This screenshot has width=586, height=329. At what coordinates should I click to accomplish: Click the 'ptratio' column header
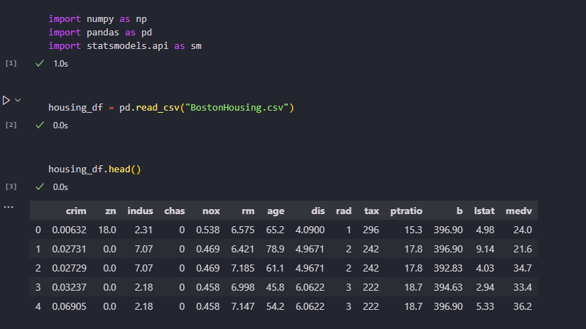[406, 211]
